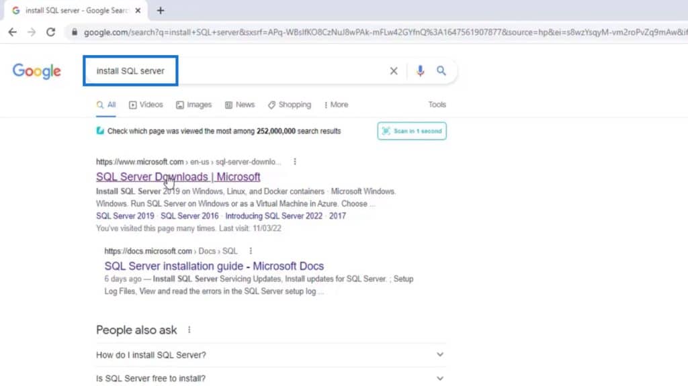688x386 pixels.
Task: Click the Scan in 1 second button
Action: [x=412, y=131]
